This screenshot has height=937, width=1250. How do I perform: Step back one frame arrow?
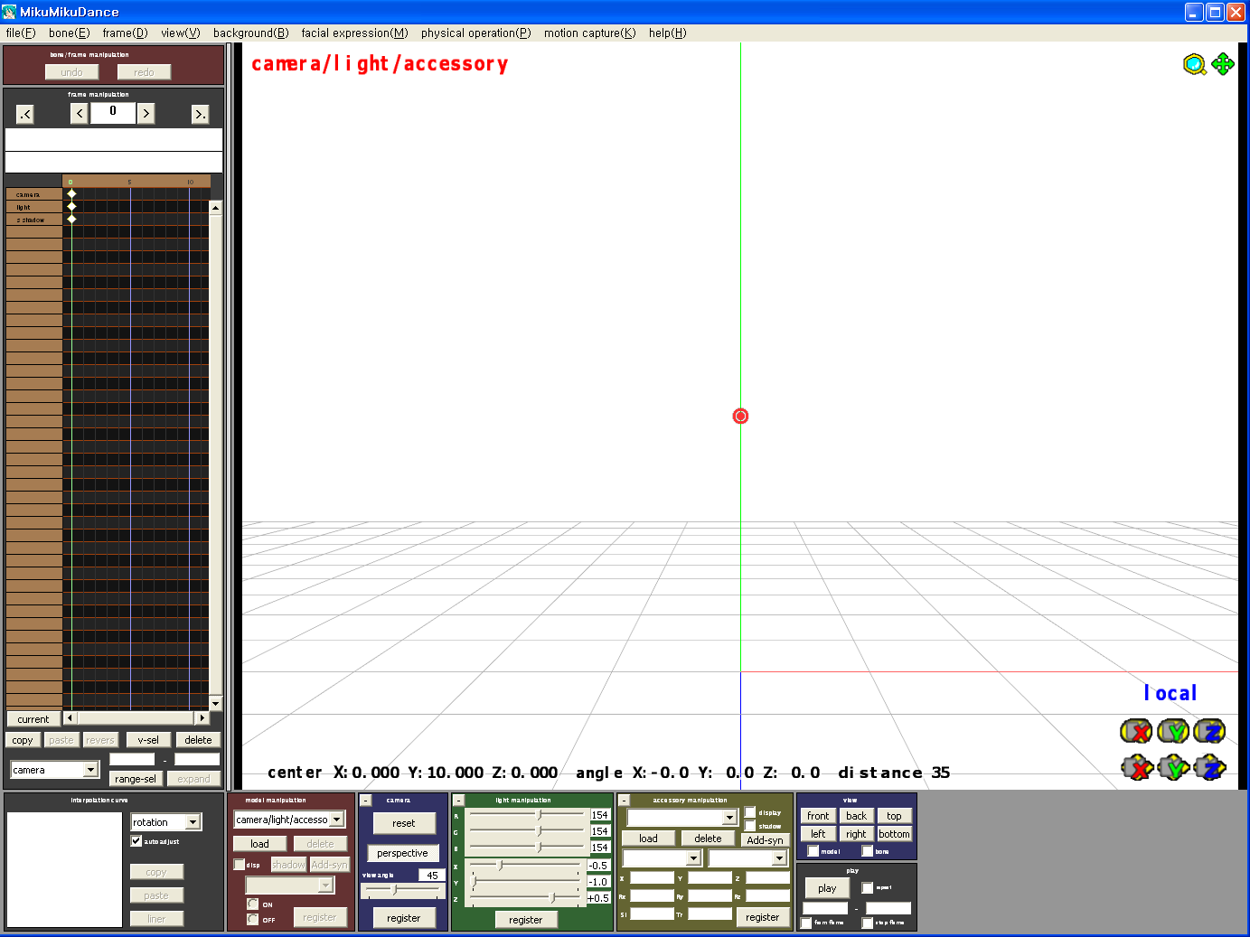[80, 113]
